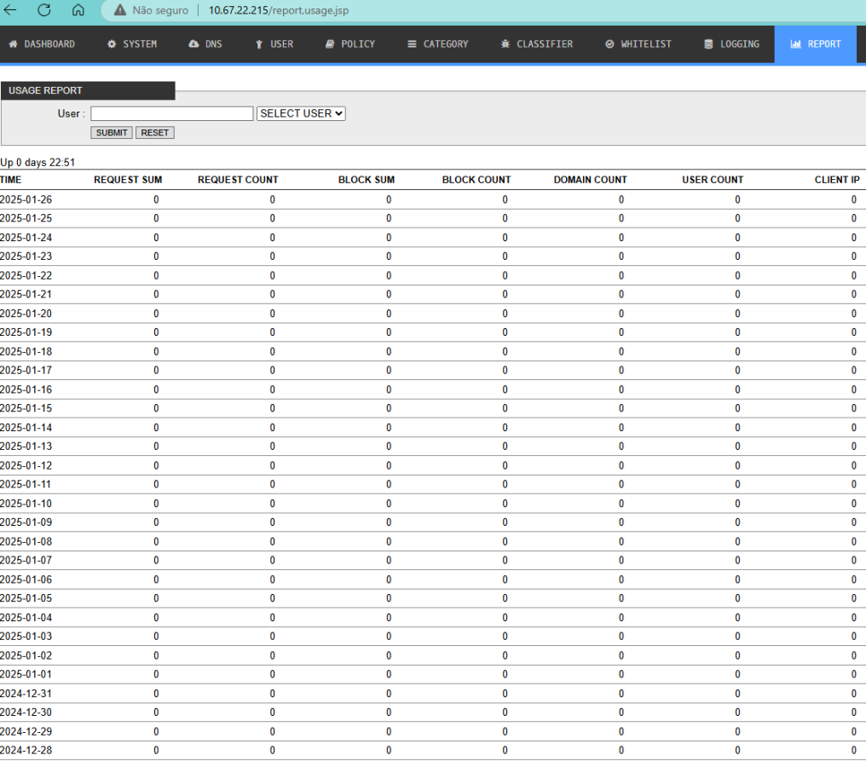Click the DNS cloud icon
Viewport: 866px width, 767px height.
coord(193,44)
